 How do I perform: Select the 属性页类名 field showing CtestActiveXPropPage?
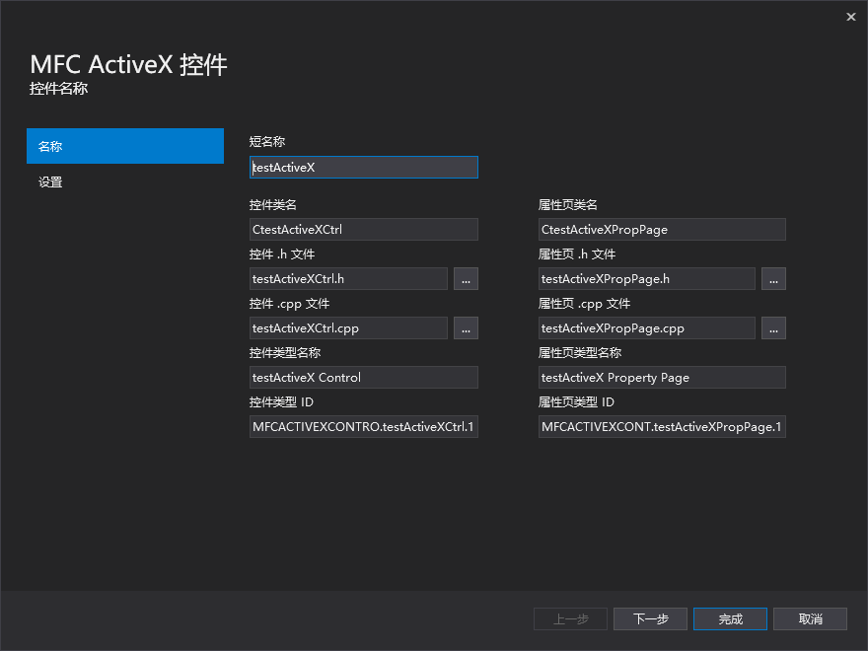[661, 229]
